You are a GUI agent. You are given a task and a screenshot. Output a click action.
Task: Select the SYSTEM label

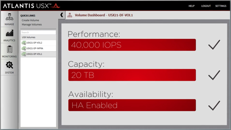coord(9,73)
